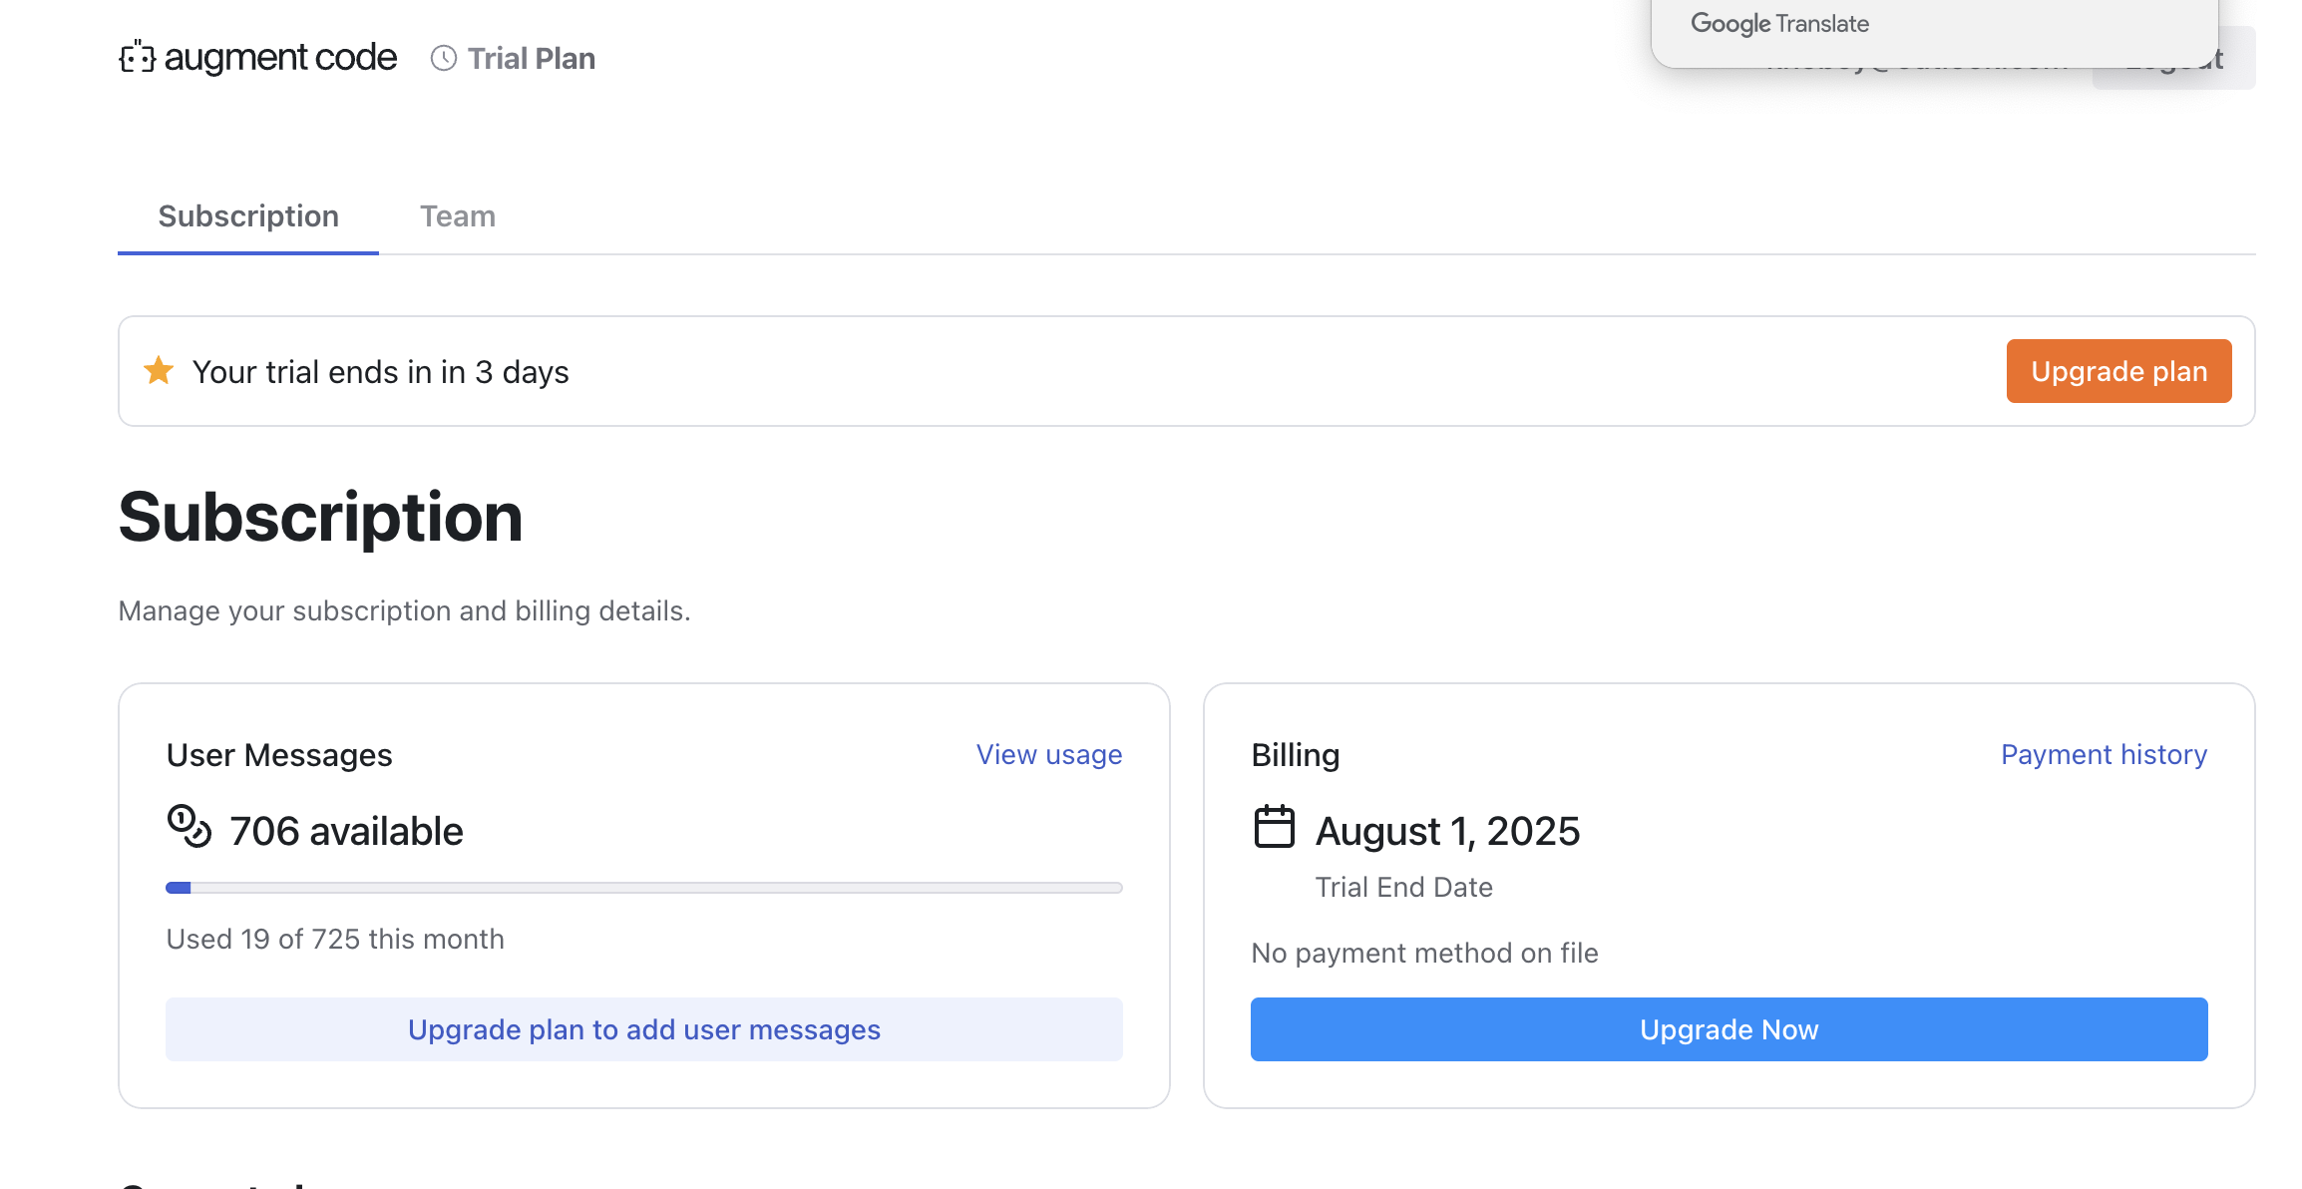Click the blue Upgrade Now button
Image resolution: width=2302 pixels, height=1189 pixels.
tap(1729, 1029)
